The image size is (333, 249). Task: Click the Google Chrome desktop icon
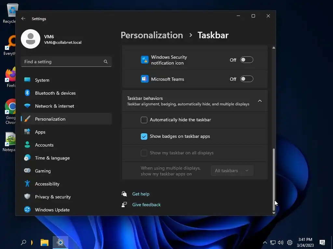[10, 112]
